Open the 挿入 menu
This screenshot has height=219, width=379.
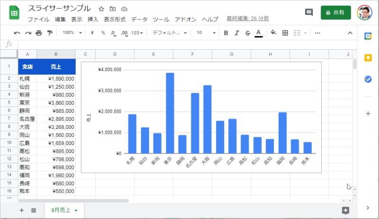click(x=93, y=19)
